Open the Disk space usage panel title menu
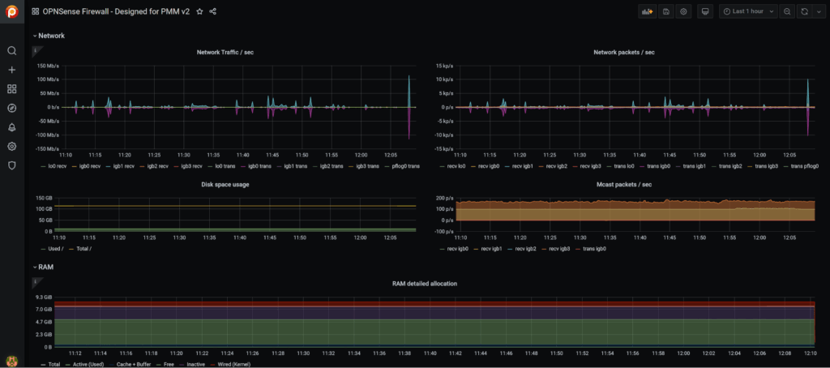830x368 pixels. pos(225,184)
